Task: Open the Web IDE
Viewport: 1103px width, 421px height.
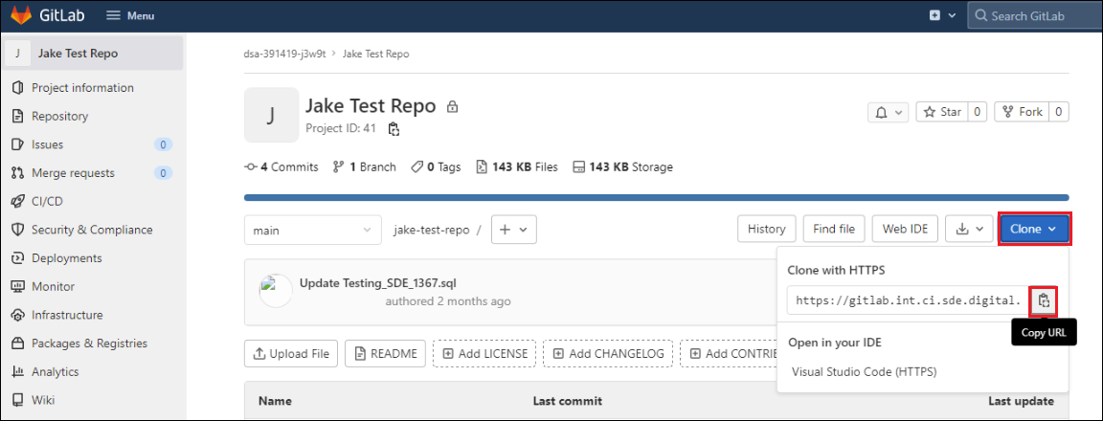Action: coord(906,229)
